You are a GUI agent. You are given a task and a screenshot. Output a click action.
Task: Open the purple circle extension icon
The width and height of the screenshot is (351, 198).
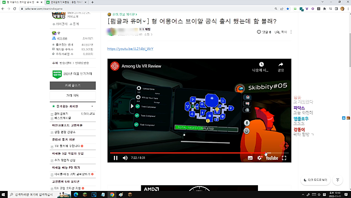[x=313, y=9]
